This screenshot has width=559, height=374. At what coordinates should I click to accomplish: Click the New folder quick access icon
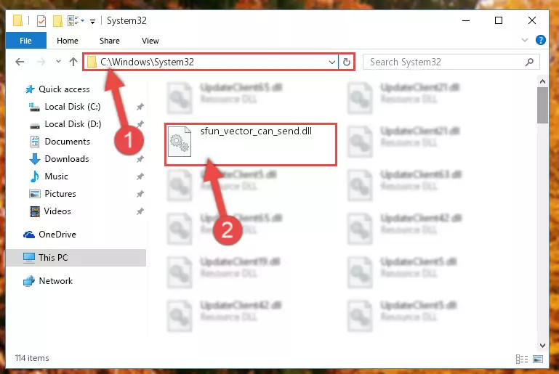point(57,21)
